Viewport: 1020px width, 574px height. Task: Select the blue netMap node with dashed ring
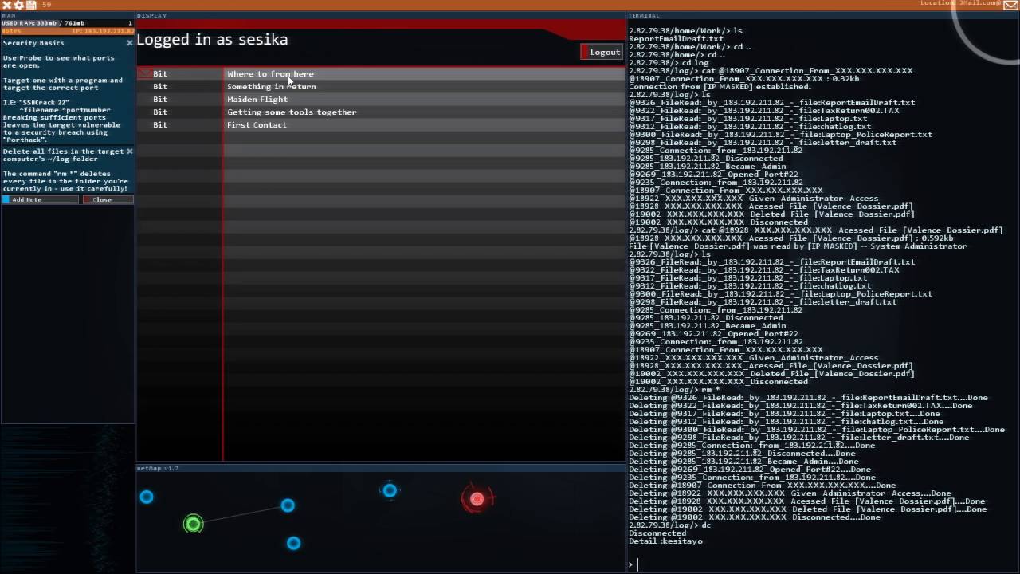(x=390, y=490)
